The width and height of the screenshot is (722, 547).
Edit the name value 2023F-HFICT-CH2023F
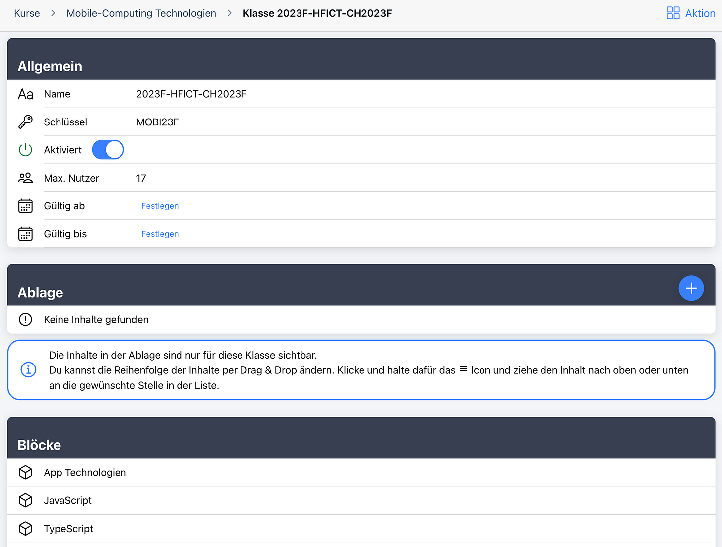tap(191, 94)
